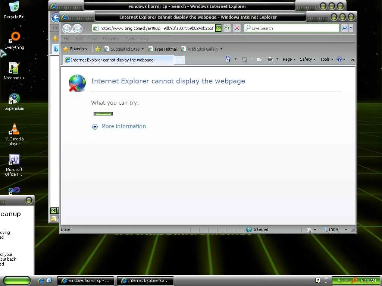The width and height of the screenshot is (382, 286).
Task: Switch to the 'Internet Explorer ca...' taskbar button
Action: (x=145, y=281)
